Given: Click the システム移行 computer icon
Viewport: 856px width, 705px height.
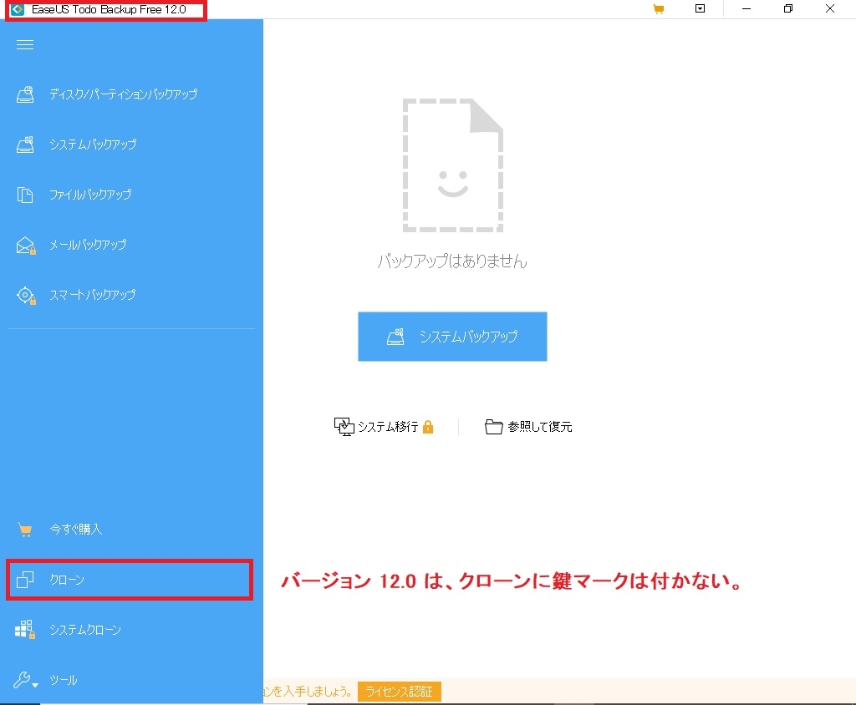Looking at the screenshot, I should click(x=344, y=427).
